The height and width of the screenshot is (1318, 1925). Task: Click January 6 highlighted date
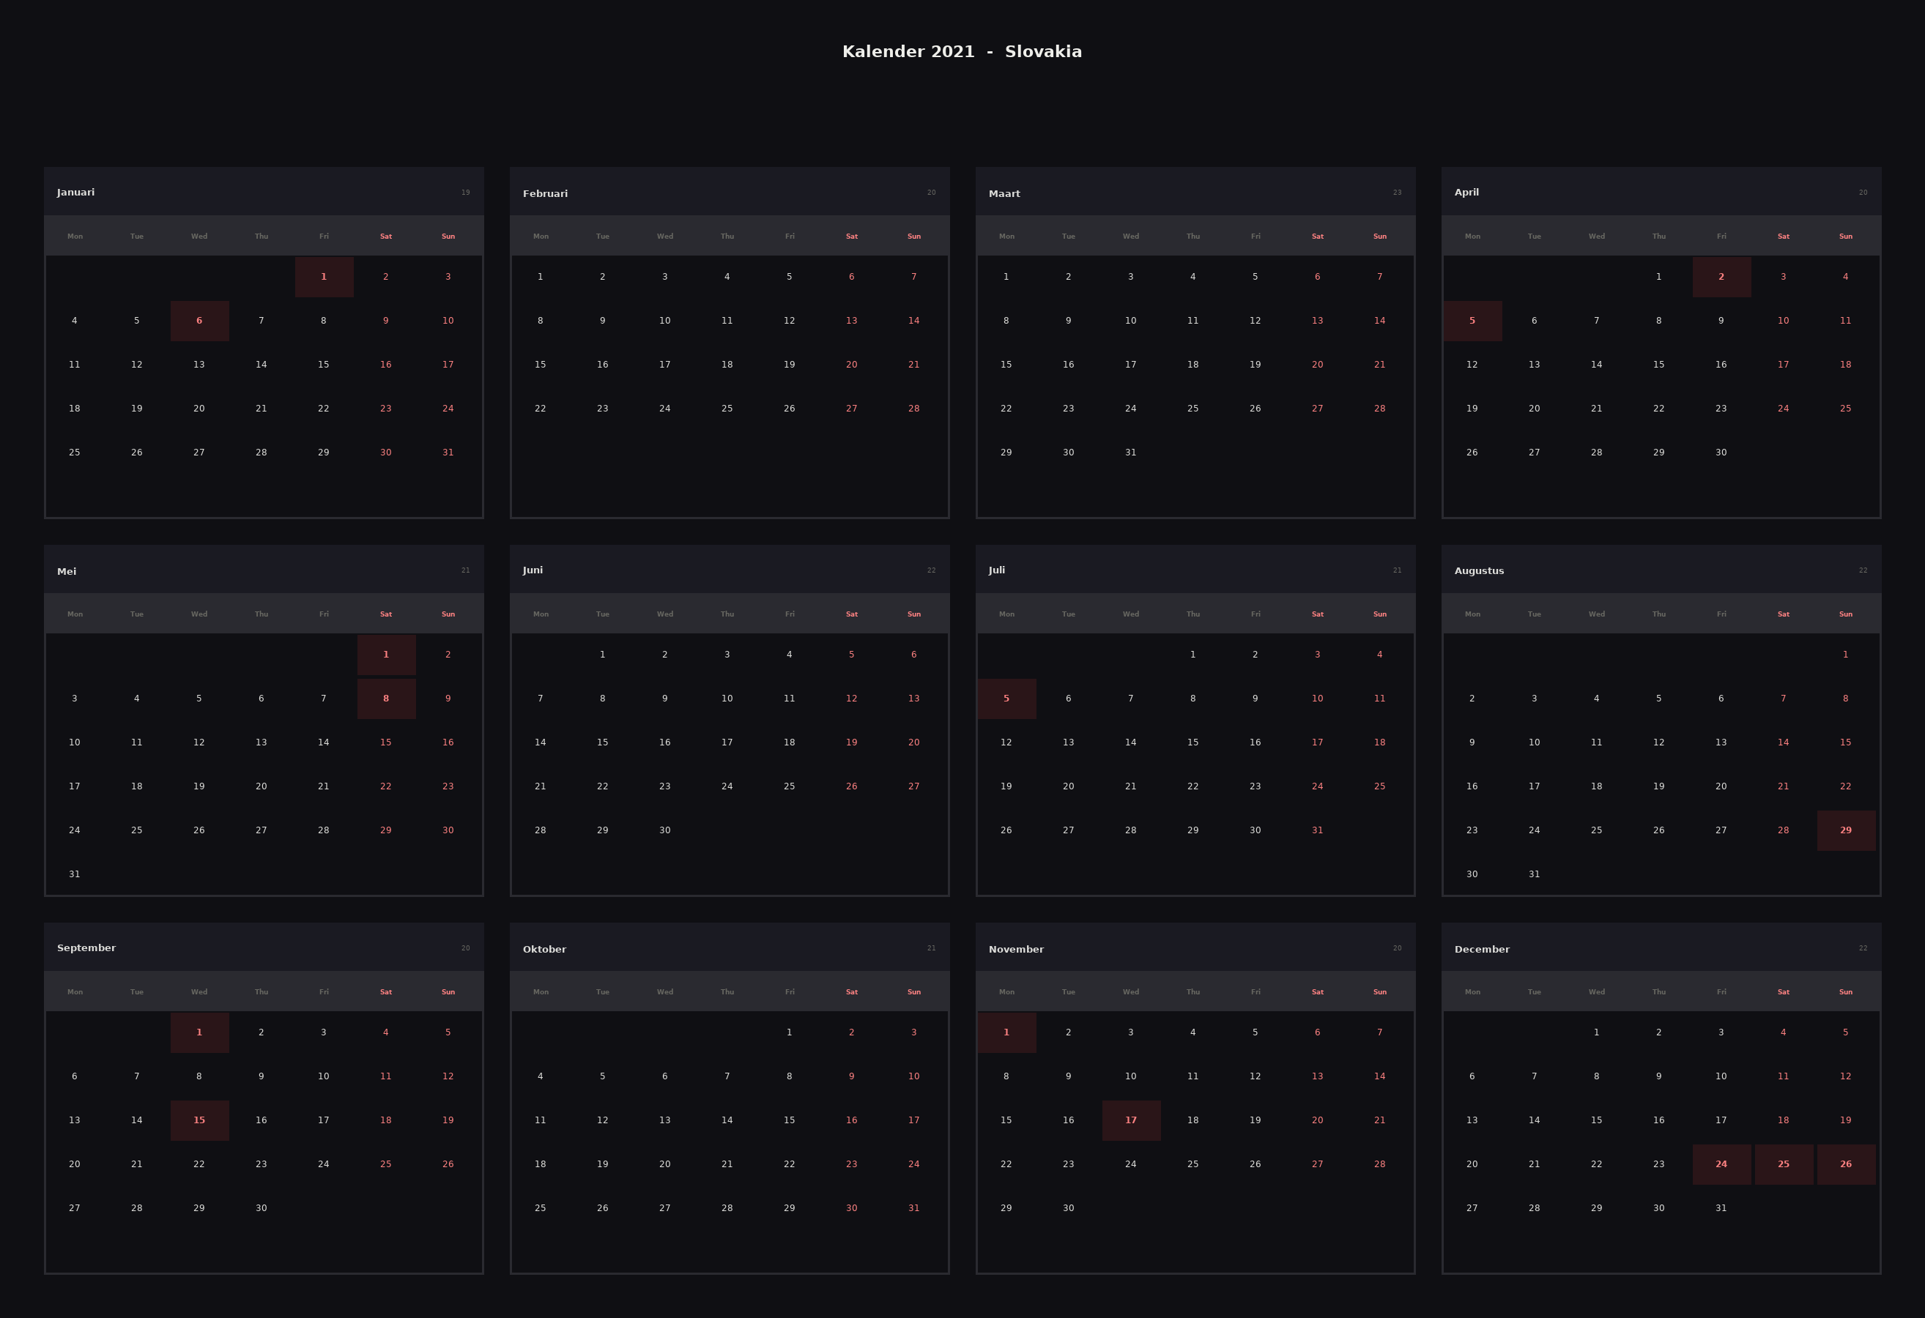[x=200, y=321]
